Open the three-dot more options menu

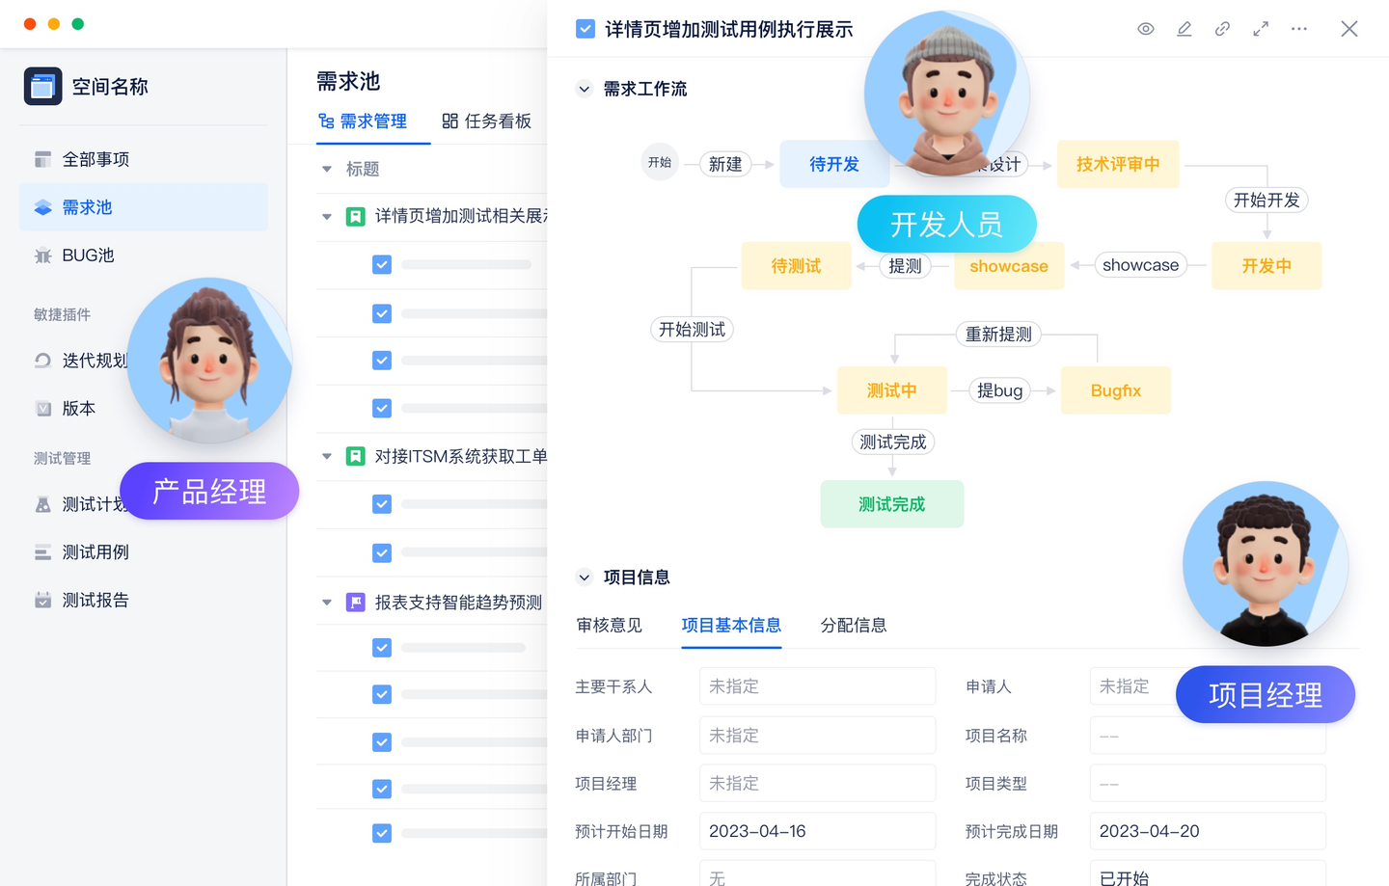coord(1299,29)
